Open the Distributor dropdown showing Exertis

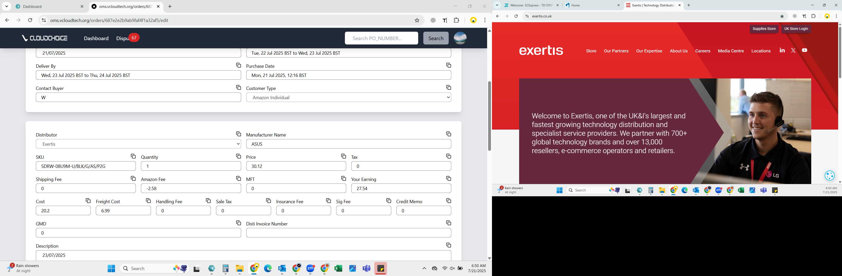tap(138, 144)
